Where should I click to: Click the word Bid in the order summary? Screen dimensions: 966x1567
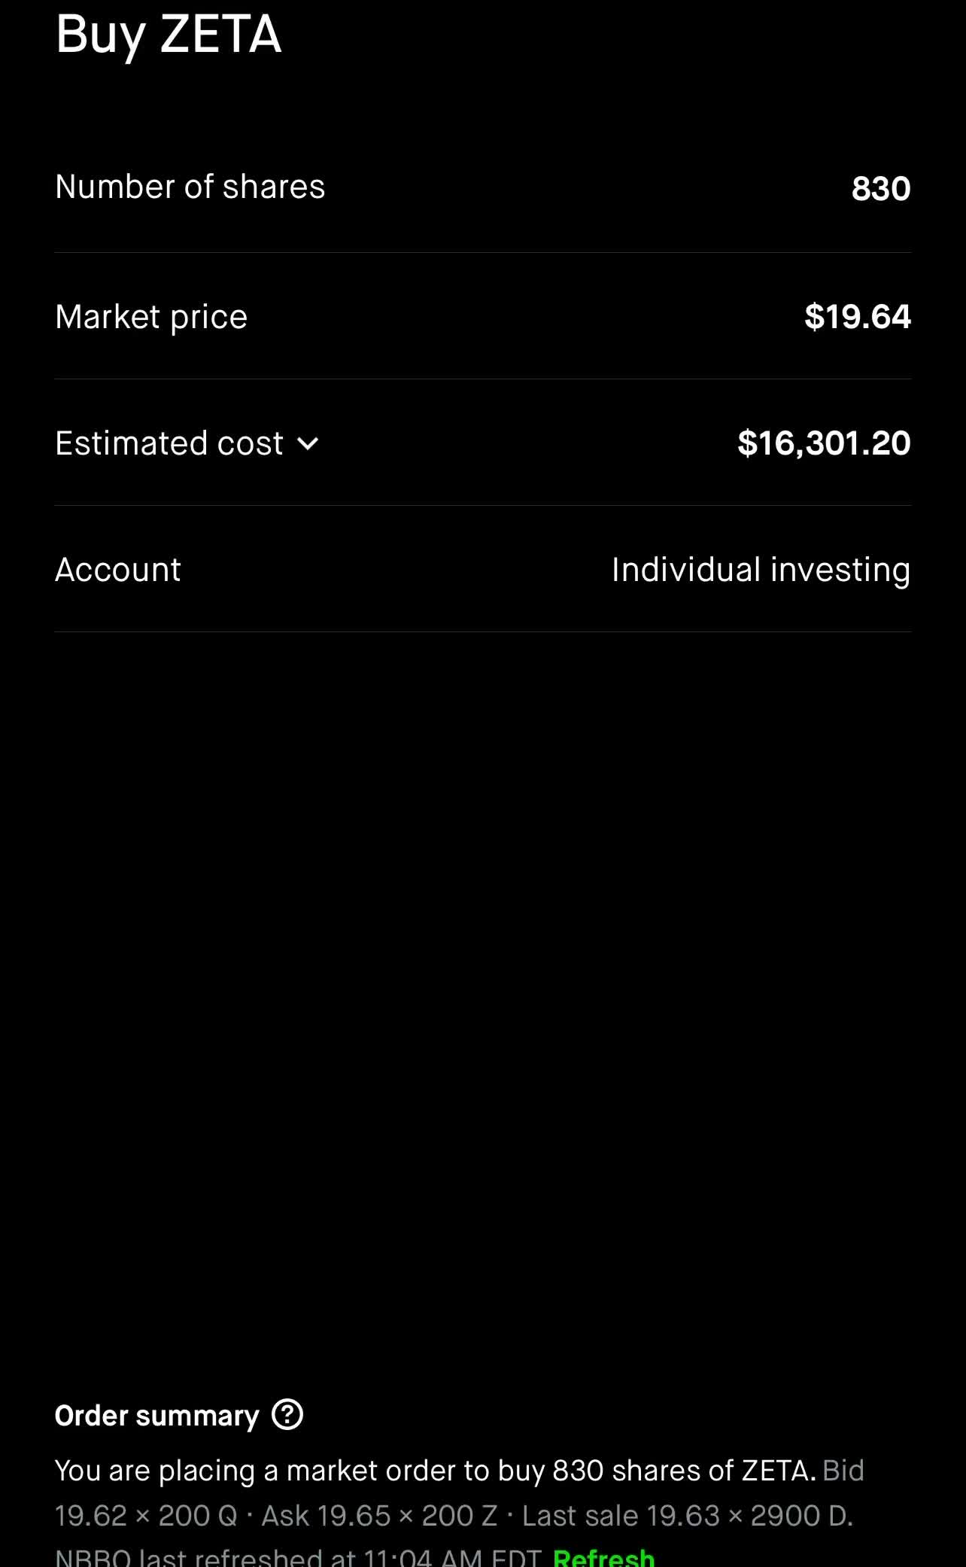point(843,1471)
